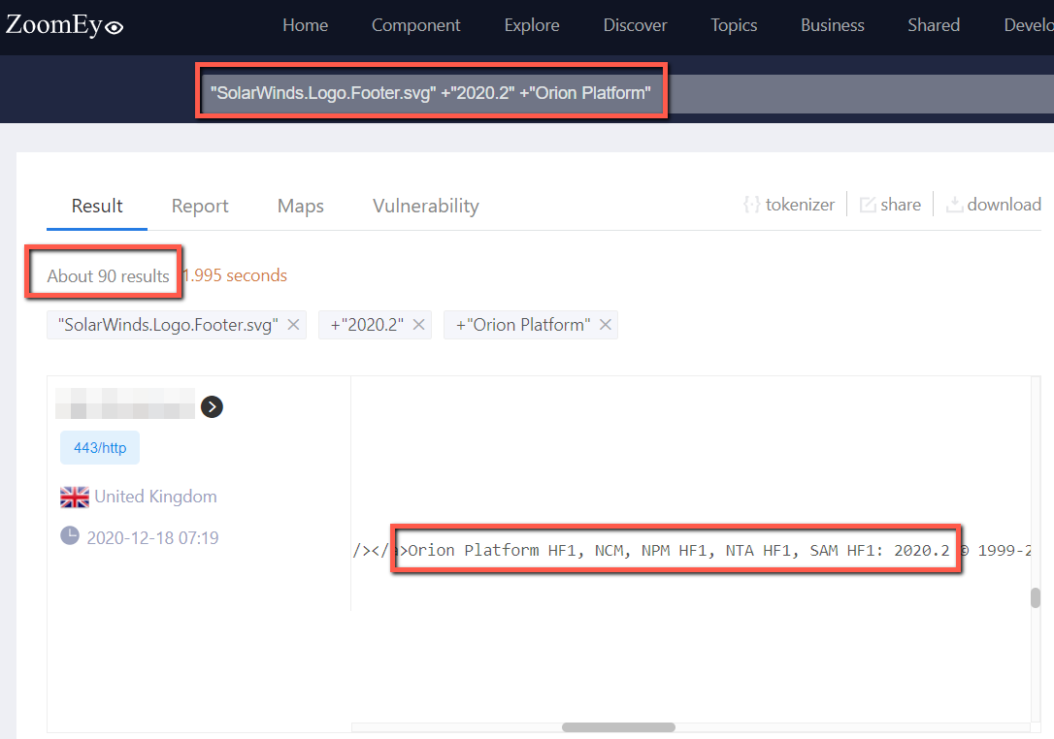Click the "SolarWinds.Logo.Footer.svg" tag text
Screen dimensions: 1054x739
click(168, 325)
